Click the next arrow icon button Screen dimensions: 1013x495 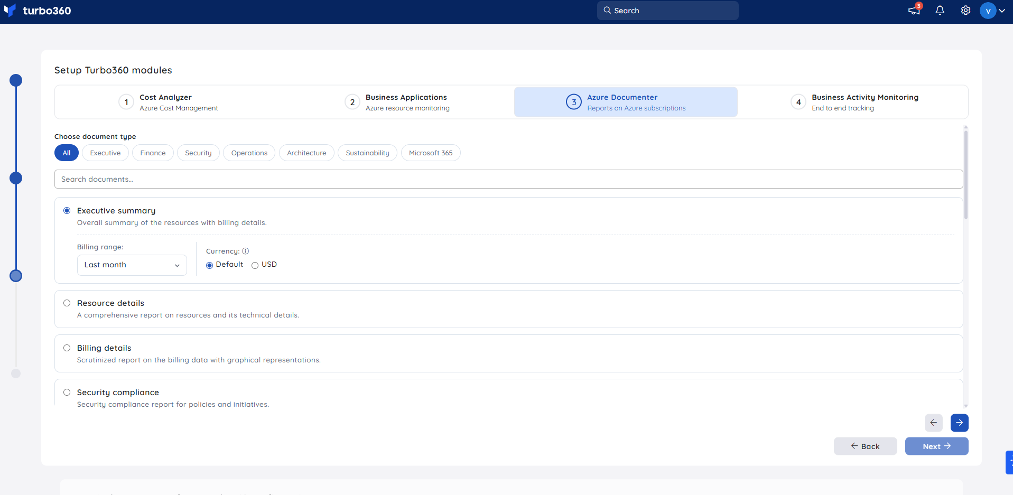960,423
